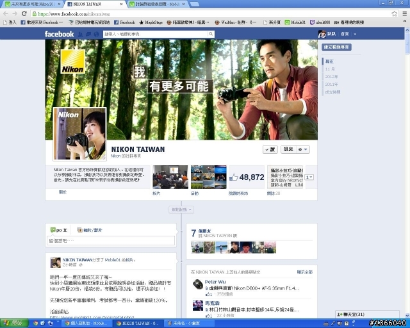Open the 新分頁 bookmark

pyautogui.click(x=272, y=22)
